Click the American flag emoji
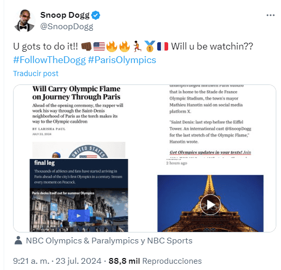 [99, 46]
